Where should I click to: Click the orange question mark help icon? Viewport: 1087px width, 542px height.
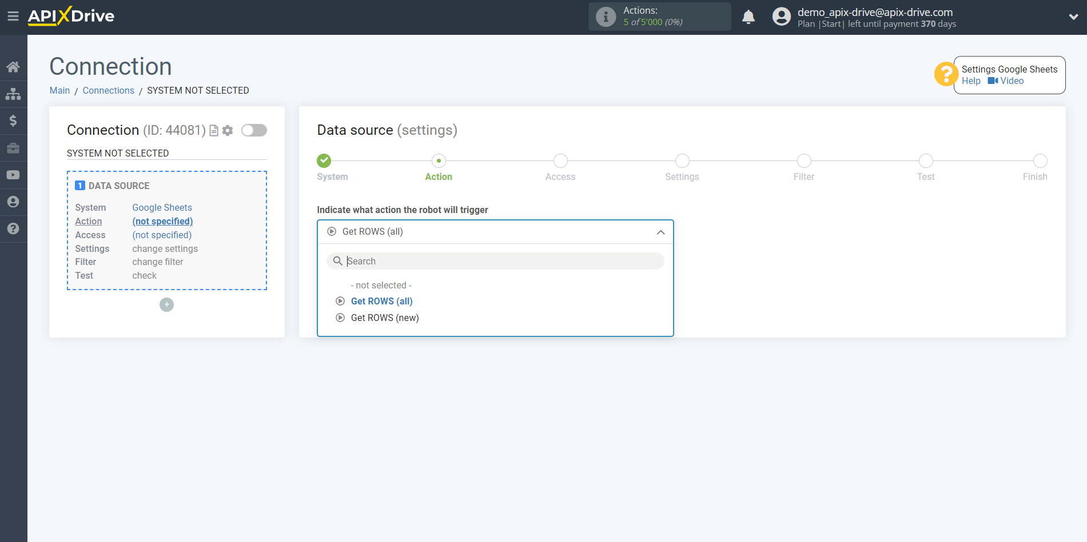click(946, 74)
